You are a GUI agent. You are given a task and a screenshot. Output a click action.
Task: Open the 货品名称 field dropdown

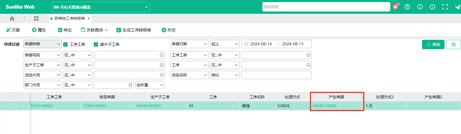(189, 75)
